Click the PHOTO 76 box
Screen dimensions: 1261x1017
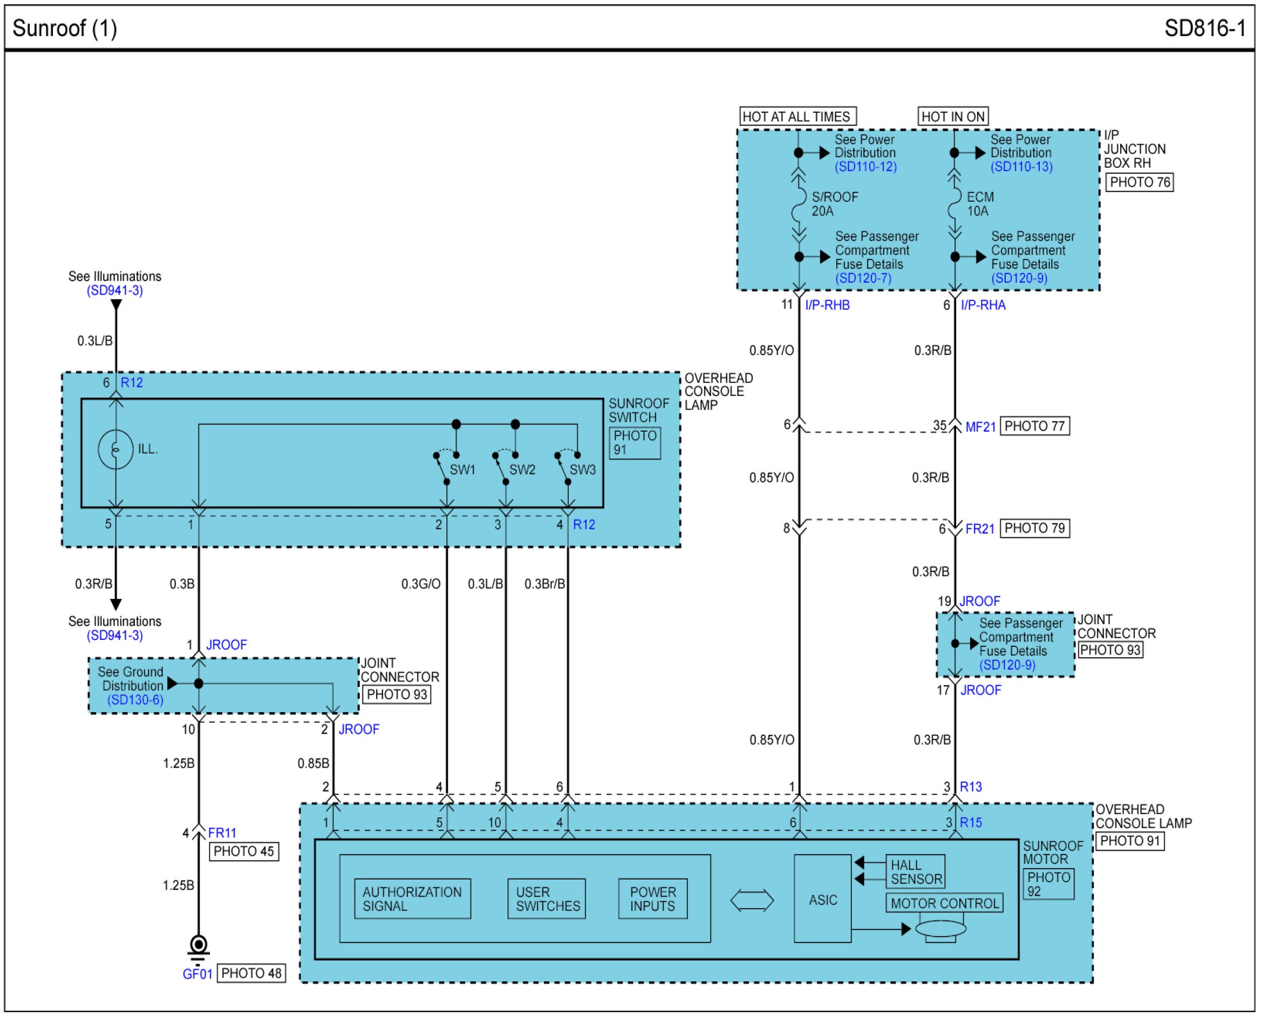(1139, 182)
